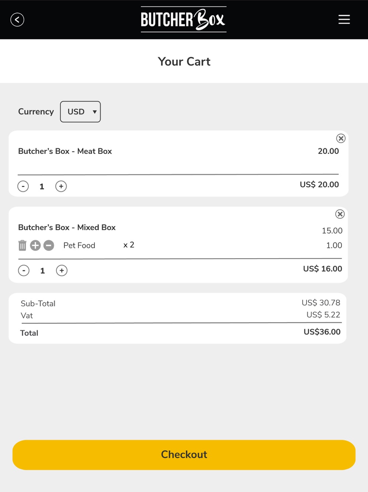Open the USD currency dropdown

[x=80, y=112]
